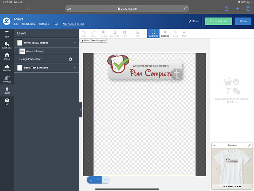Open Safari AA reader options

[x=69, y=9]
